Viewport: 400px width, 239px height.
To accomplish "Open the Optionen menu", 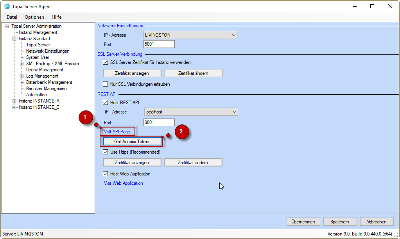I will (x=34, y=17).
